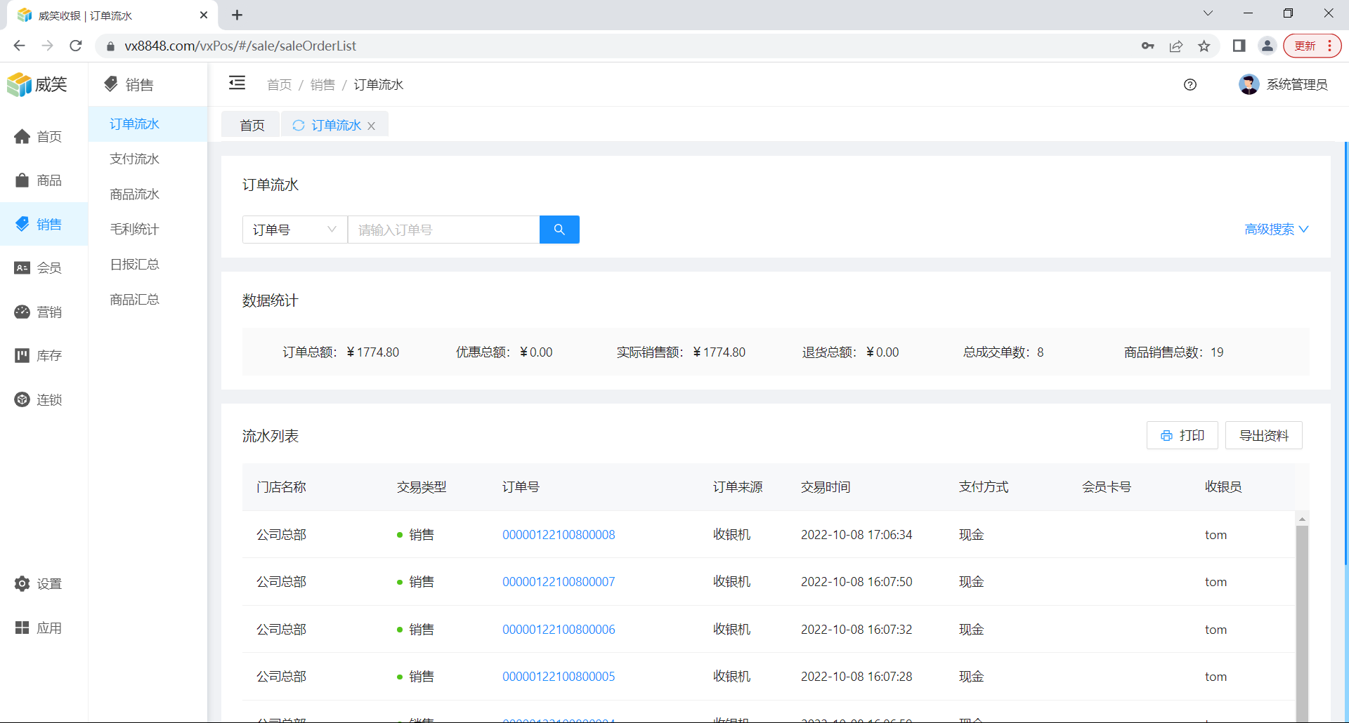The width and height of the screenshot is (1349, 723).
Task: Click the 请输入订单号 order number input field
Action: click(443, 230)
